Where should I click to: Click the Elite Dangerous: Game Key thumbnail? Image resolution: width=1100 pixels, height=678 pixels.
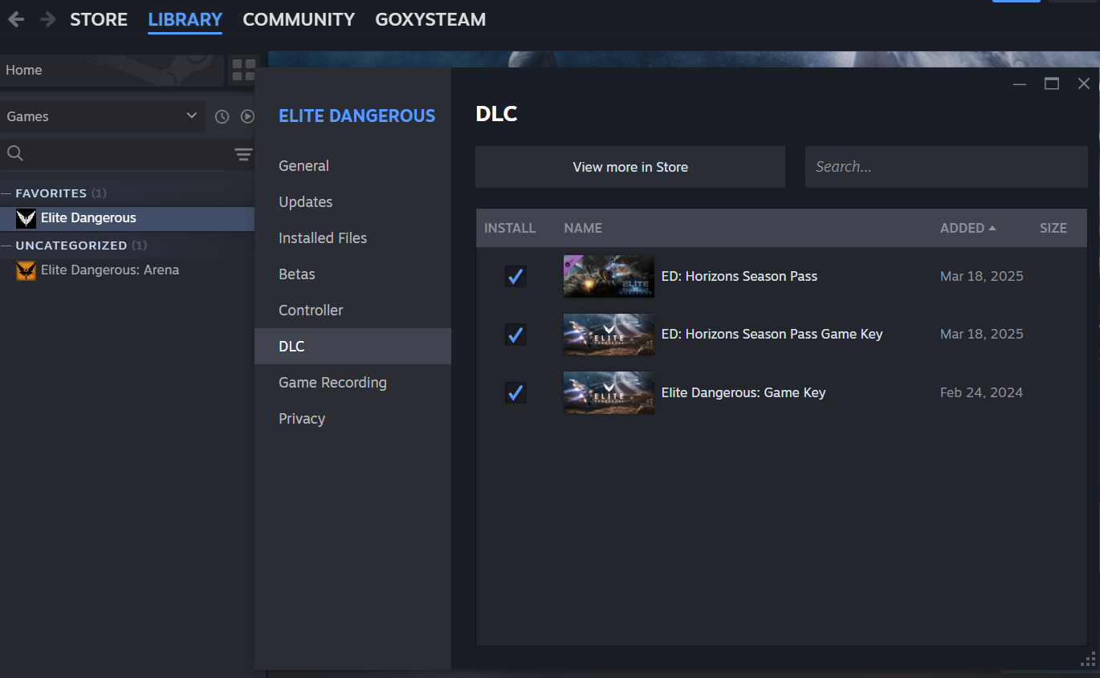(609, 393)
